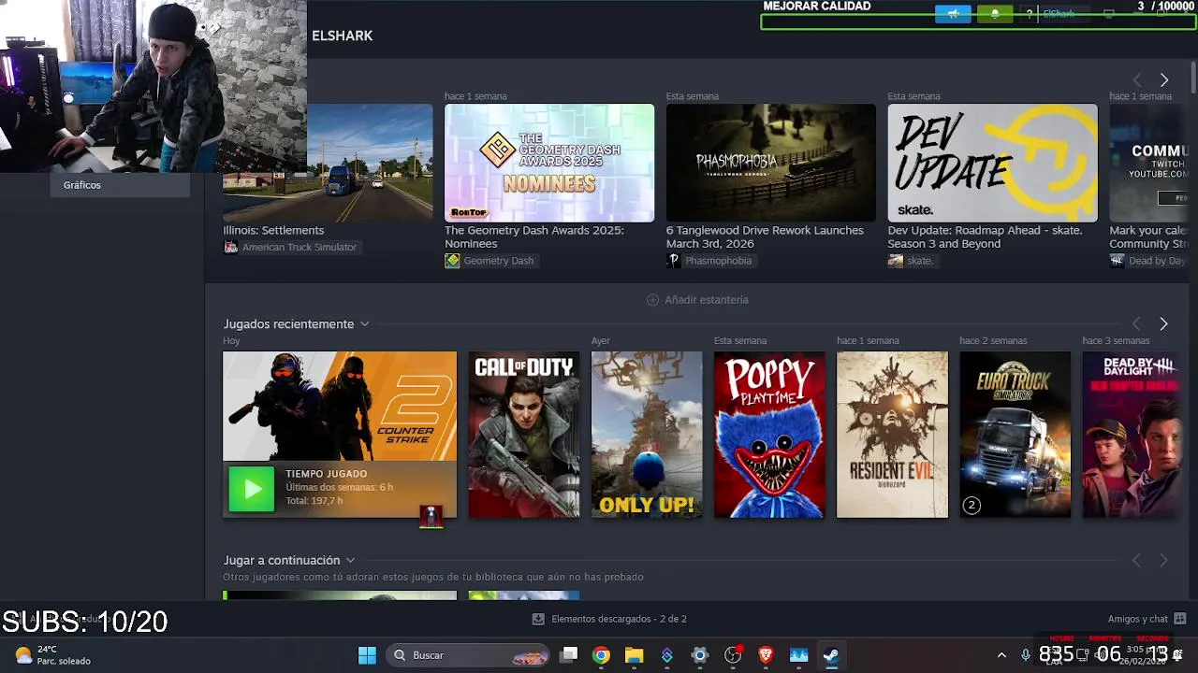Open the ElShark account dropdown
This screenshot has width=1198, height=673.
click(1064, 14)
